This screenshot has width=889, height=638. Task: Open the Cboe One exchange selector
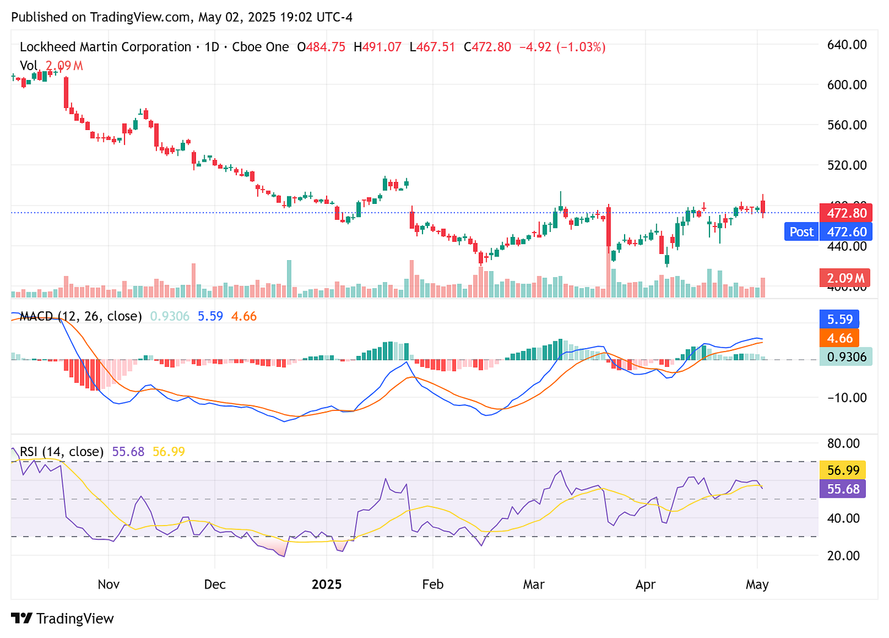point(260,46)
